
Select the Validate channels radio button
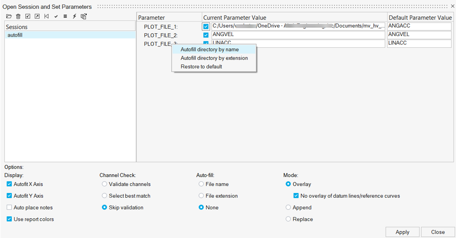104,184
